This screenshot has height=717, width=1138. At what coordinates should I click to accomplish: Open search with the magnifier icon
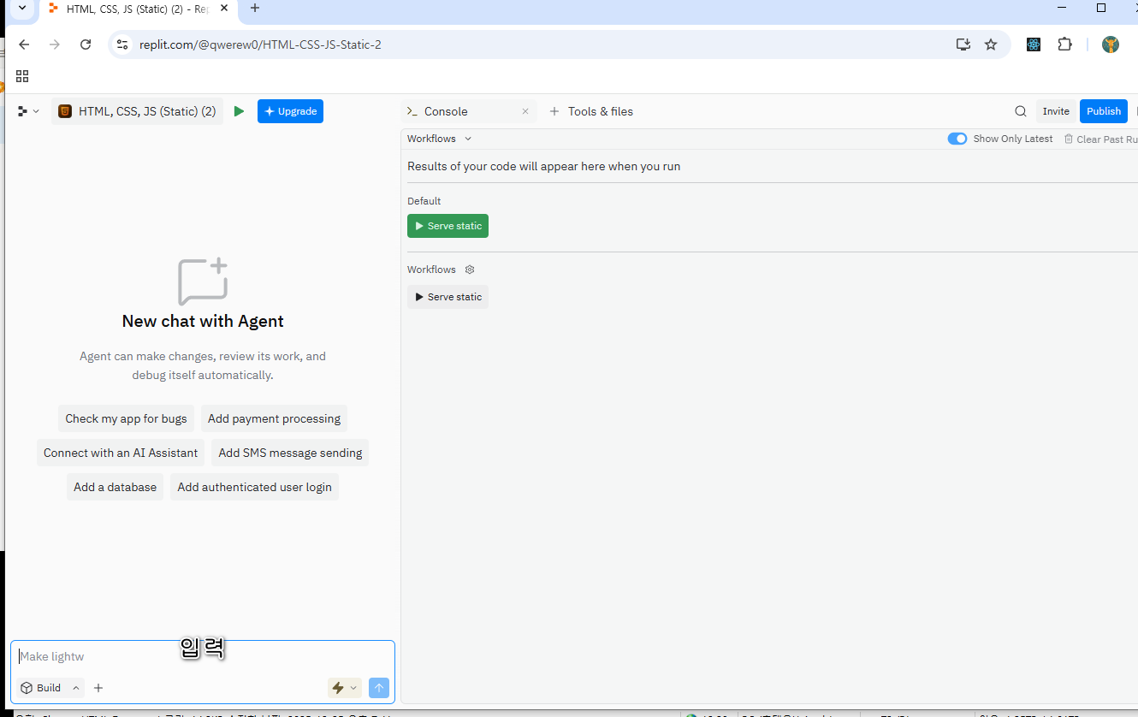[1020, 111]
